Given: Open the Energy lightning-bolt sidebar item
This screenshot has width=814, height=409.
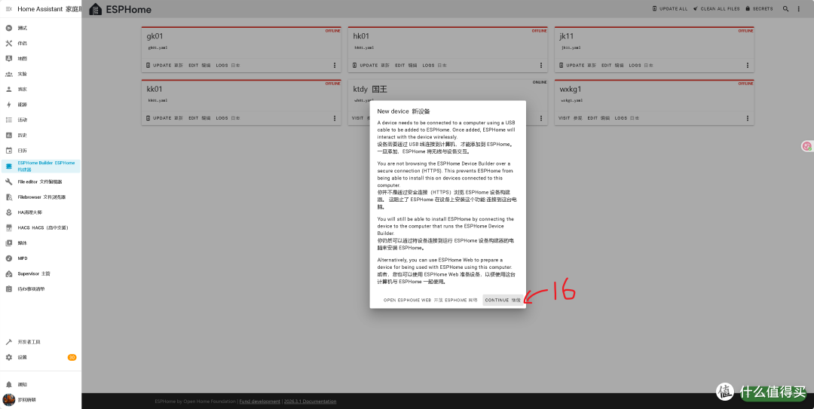Looking at the screenshot, I should point(41,105).
